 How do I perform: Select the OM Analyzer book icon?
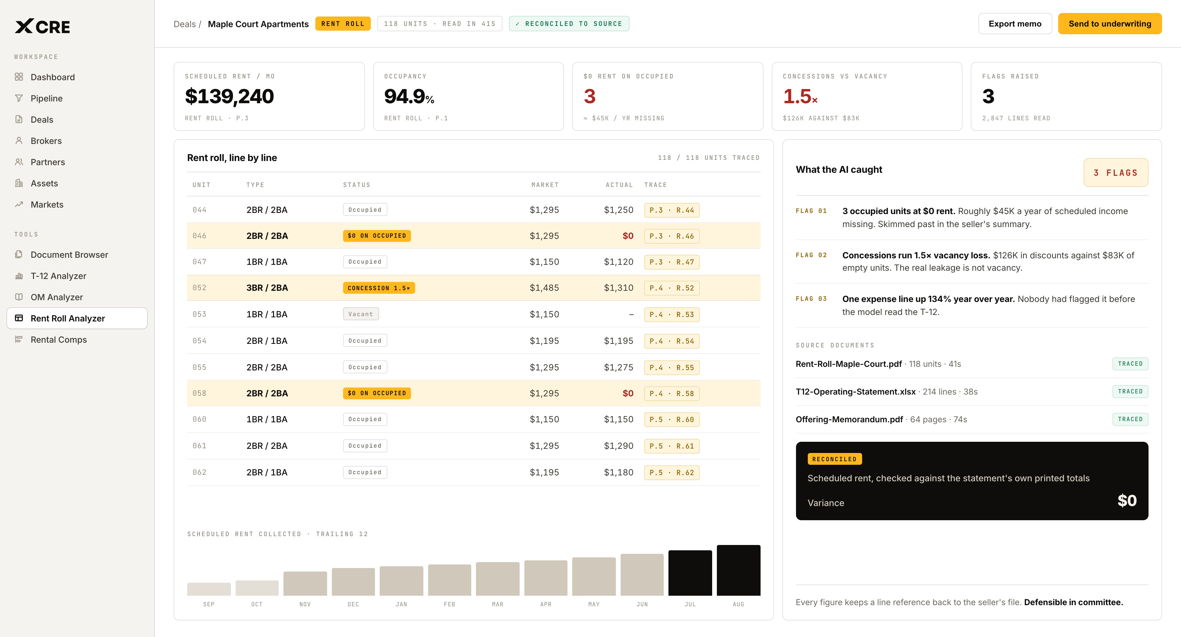tap(19, 297)
